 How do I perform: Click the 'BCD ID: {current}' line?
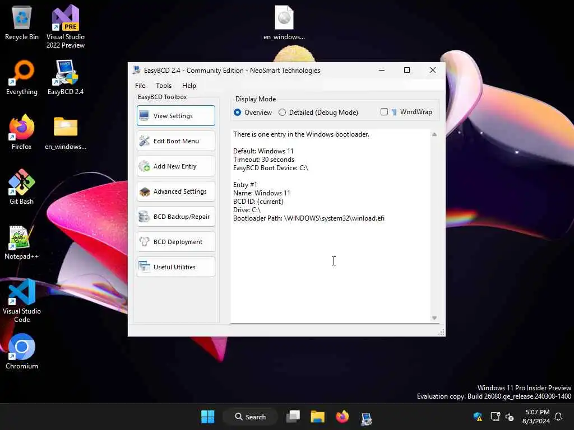pyautogui.click(x=258, y=202)
